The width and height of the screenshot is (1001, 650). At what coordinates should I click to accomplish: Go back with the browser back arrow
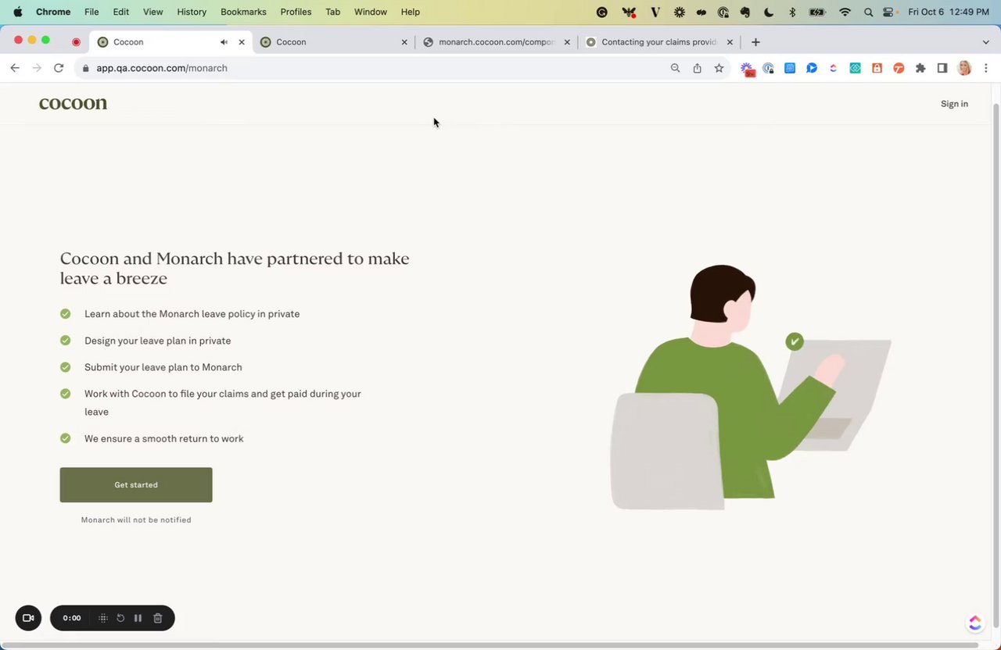(15, 68)
